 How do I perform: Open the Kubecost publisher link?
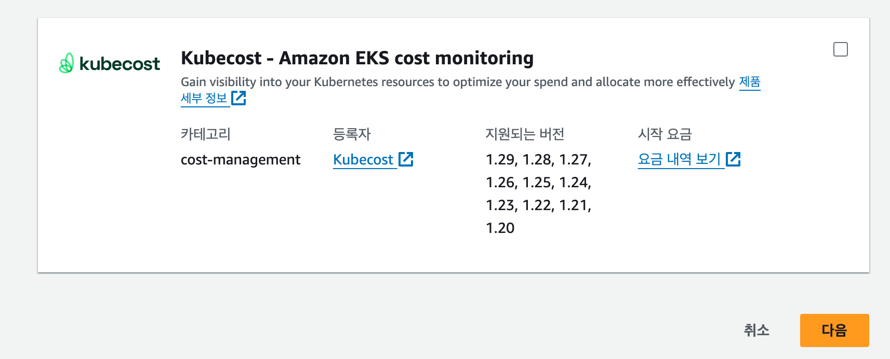363,160
